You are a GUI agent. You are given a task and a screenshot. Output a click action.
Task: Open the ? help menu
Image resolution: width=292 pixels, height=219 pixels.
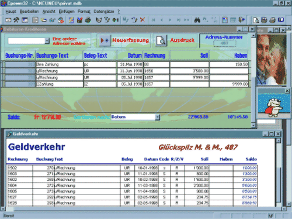(119, 12)
